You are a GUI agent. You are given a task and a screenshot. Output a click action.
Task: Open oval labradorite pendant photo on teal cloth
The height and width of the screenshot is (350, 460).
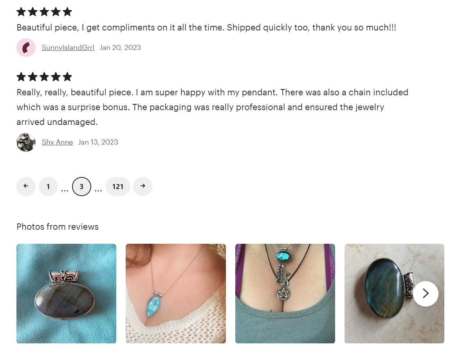point(66,293)
